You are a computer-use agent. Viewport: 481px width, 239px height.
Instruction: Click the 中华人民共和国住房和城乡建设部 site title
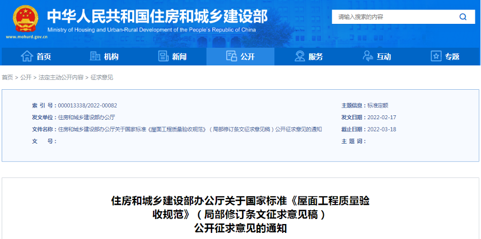(x=157, y=16)
